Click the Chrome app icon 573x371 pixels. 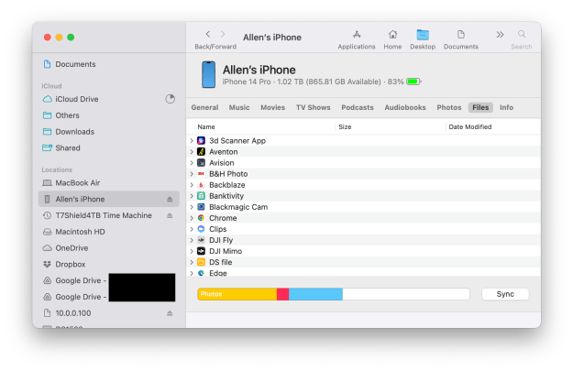tap(201, 218)
